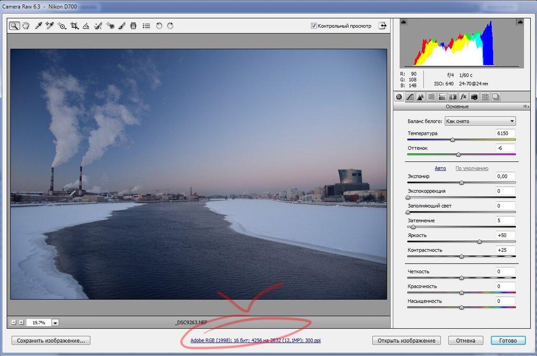Screen dimensions: 537x356
Task: Select the Color Sampler tool
Action: (50, 26)
